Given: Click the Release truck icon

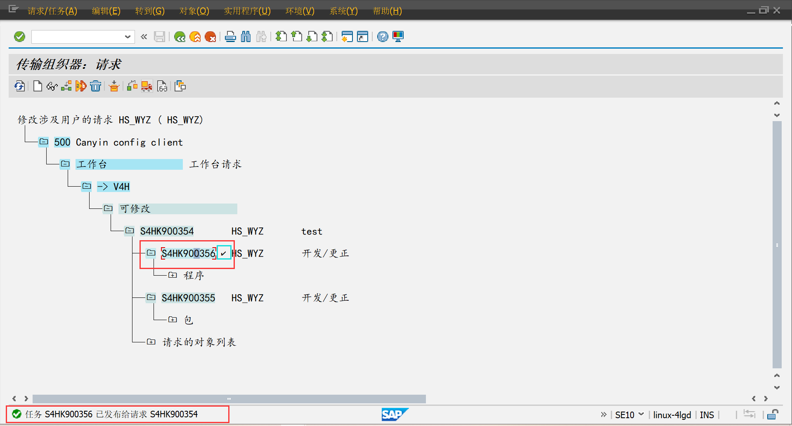Looking at the screenshot, I should click(x=147, y=86).
